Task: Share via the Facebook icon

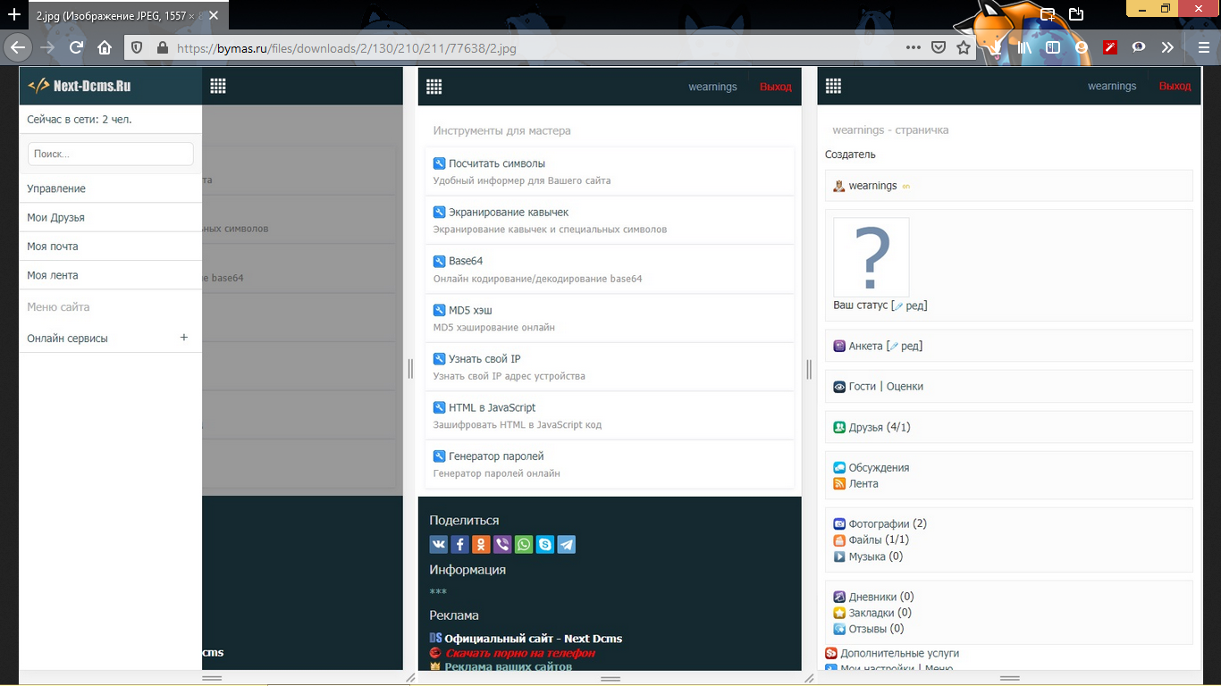Action: coord(459,545)
